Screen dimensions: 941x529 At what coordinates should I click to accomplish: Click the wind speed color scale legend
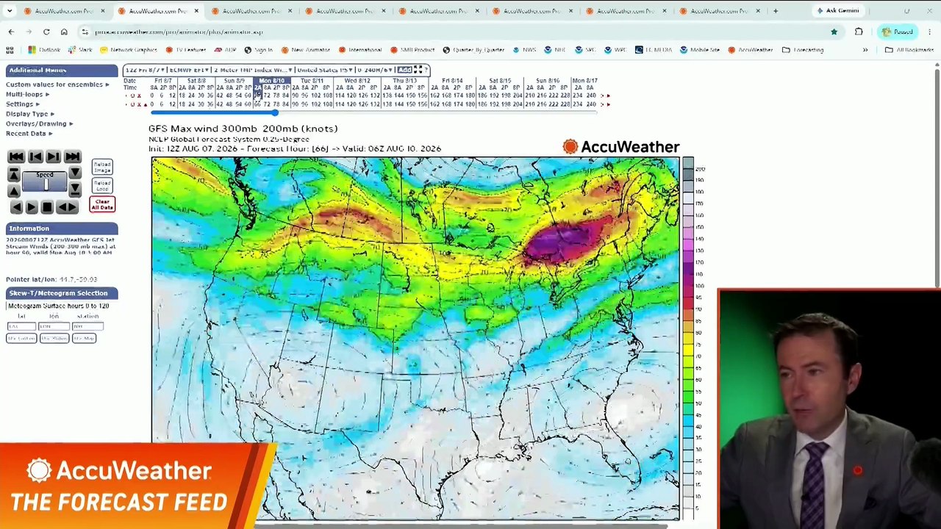coord(688,337)
